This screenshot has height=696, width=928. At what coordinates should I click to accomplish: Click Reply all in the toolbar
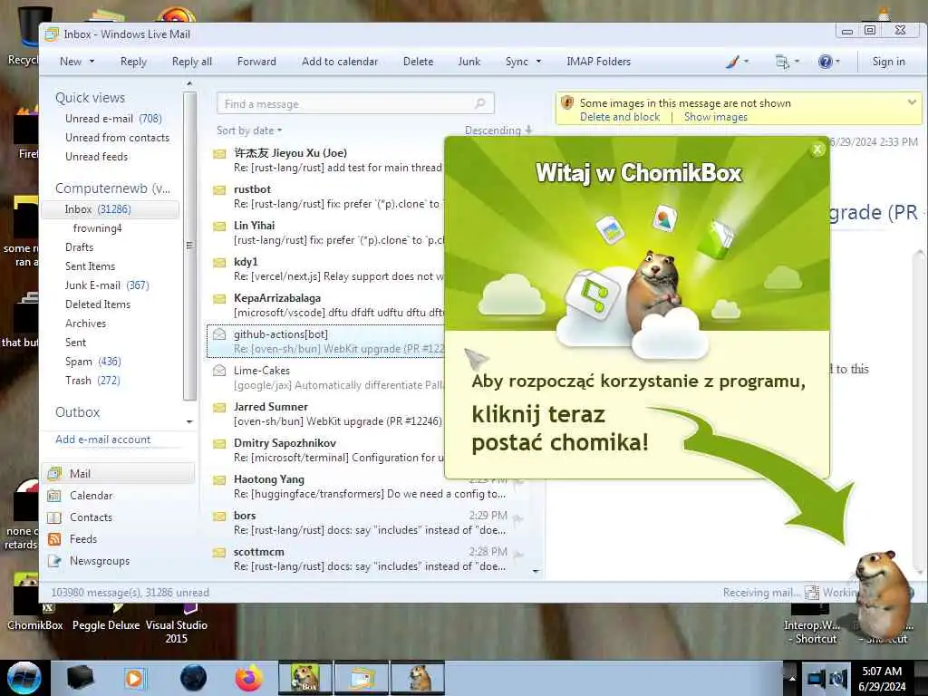pos(192,62)
